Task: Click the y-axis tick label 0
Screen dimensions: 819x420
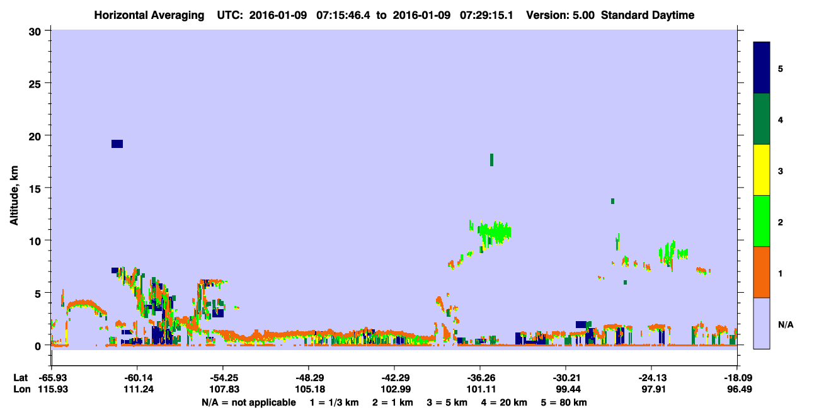Action: [39, 346]
